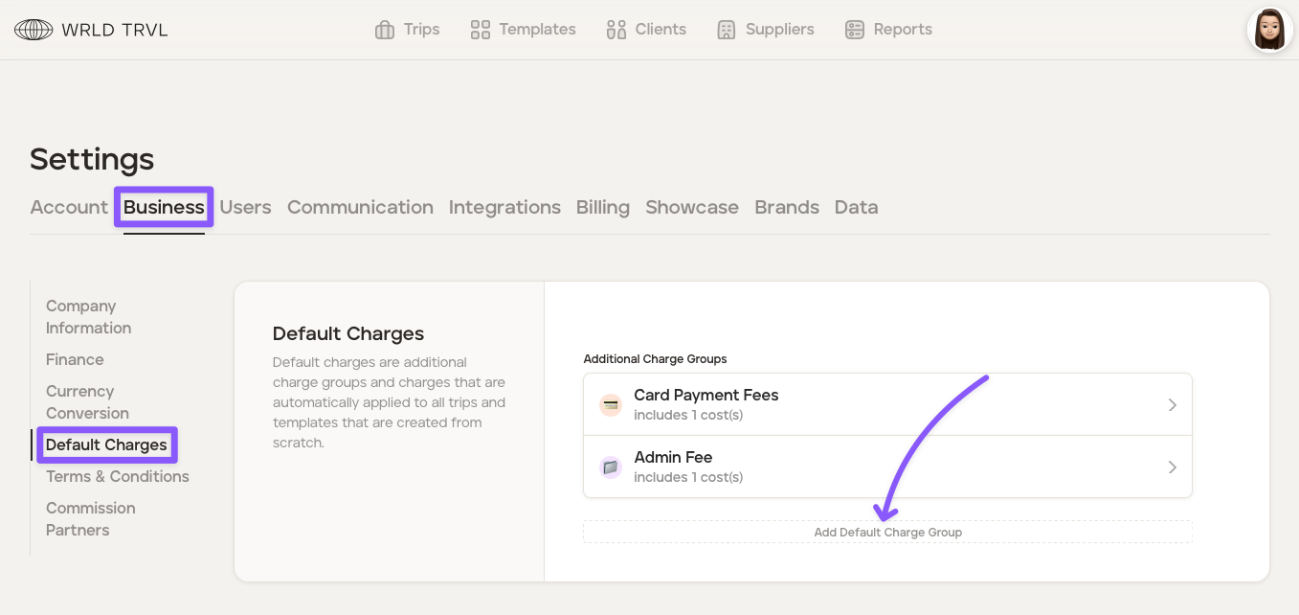1299x615 pixels.
Task: Open Commission Partners sidebar item
Action: (x=90, y=519)
